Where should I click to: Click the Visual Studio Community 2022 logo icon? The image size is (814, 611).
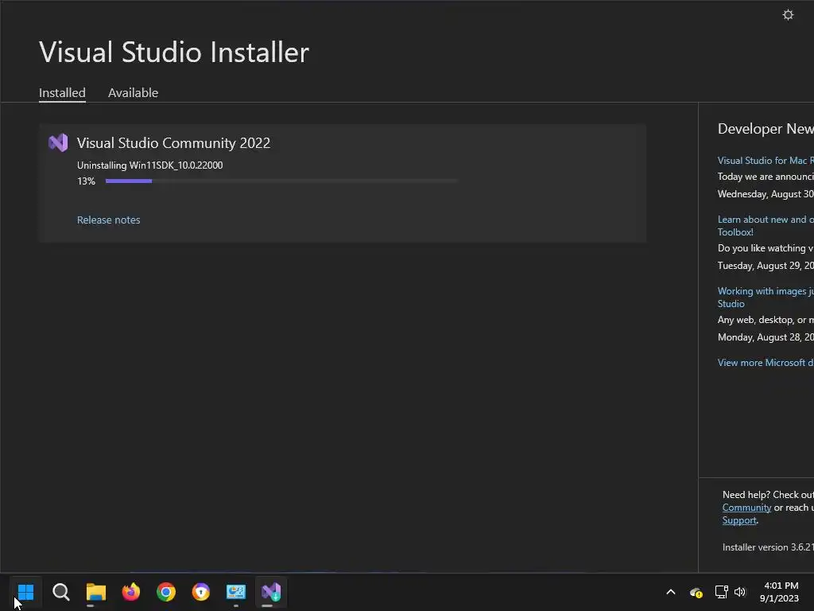[x=58, y=142]
